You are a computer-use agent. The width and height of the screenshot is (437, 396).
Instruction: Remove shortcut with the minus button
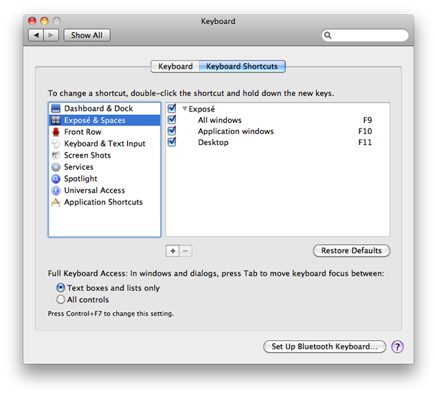click(x=186, y=251)
